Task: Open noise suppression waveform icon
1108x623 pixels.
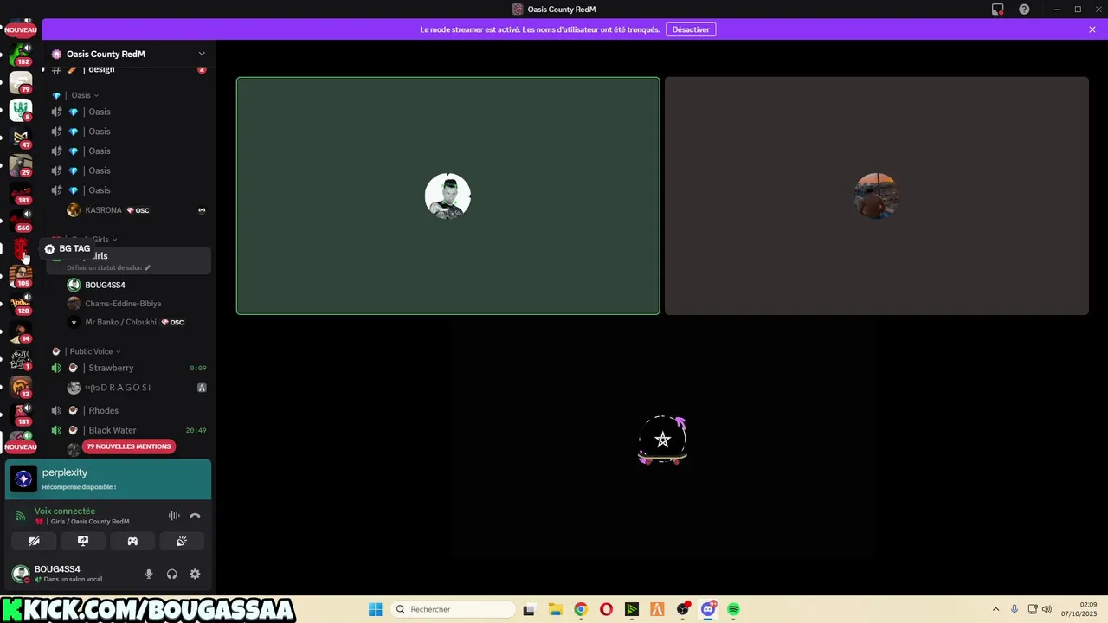Action: click(x=174, y=516)
